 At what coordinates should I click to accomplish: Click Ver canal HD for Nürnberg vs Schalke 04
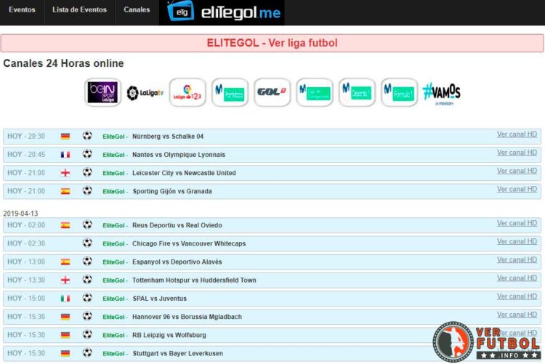click(x=517, y=134)
